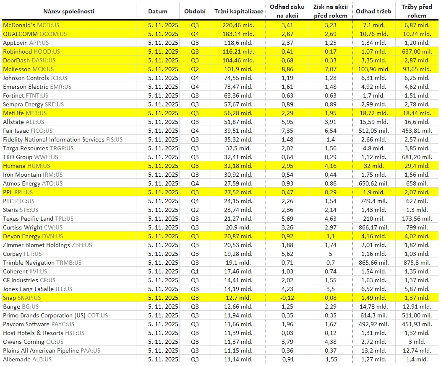Click the 'Datum' column header

[x=158, y=11]
